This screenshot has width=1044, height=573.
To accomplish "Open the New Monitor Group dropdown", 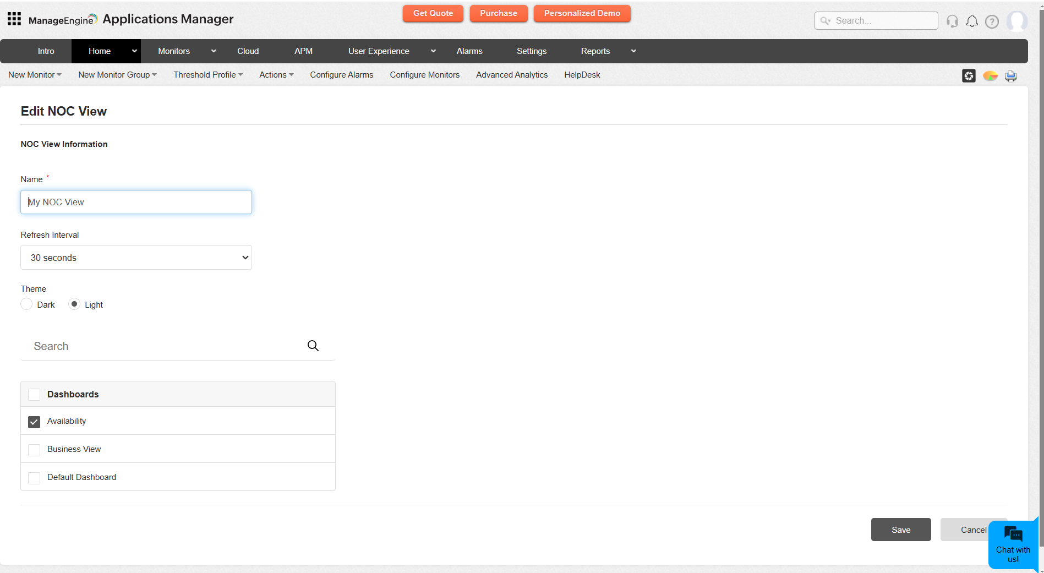I will pyautogui.click(x=117, y=75).
